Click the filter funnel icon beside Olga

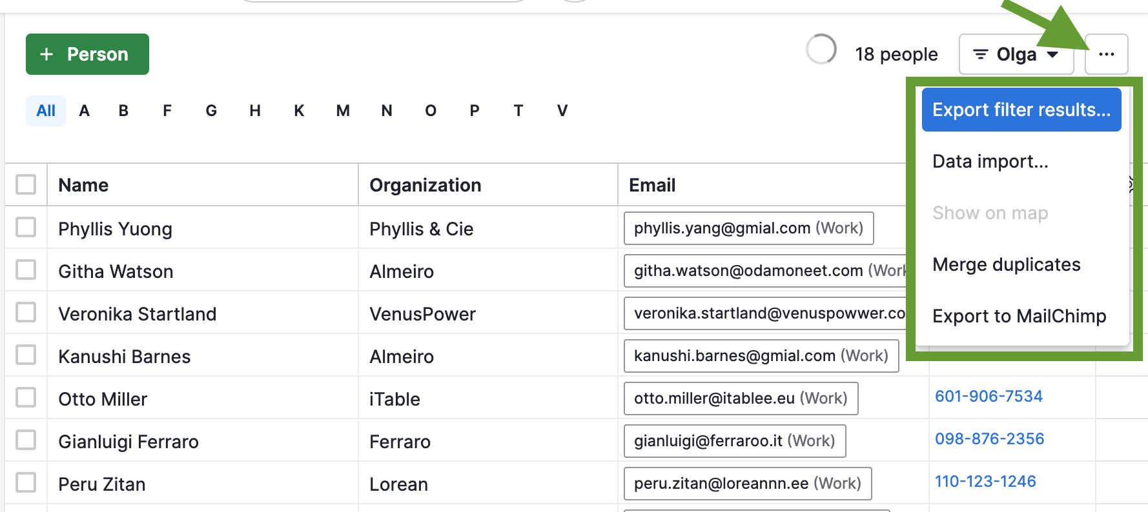point(981,54)
